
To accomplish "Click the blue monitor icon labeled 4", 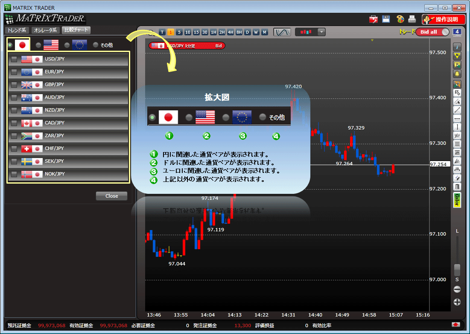I will pyautogui.click(x=457, y=32).
